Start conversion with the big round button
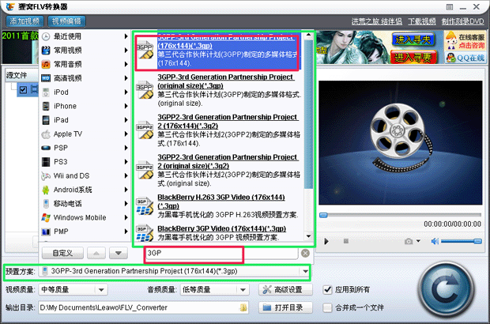The height and width of the screenshot is (324, 490). click(447, 290)
